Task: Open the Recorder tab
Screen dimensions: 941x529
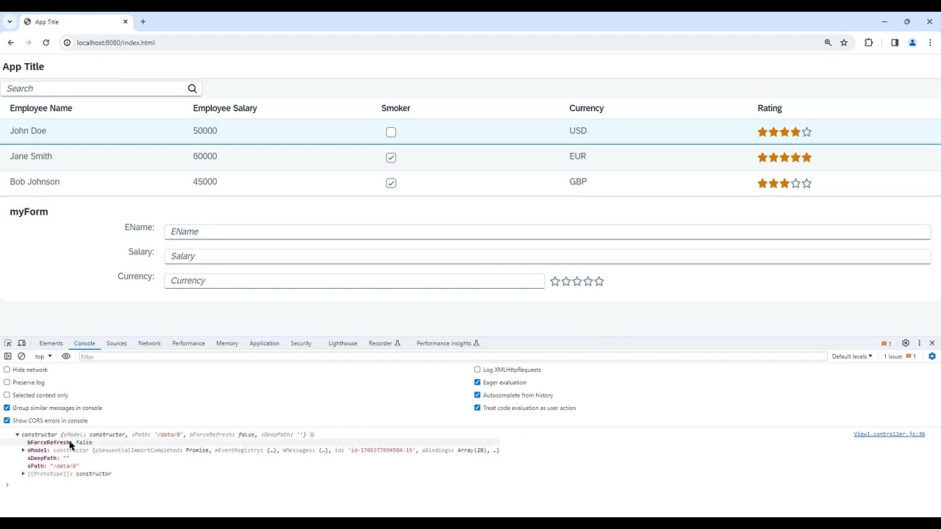Action: (x=384, y=343)
